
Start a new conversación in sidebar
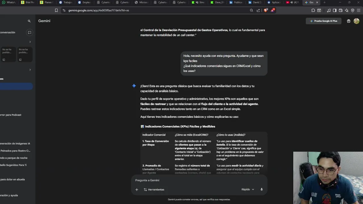pyautogui.click(x=8, y=32)
